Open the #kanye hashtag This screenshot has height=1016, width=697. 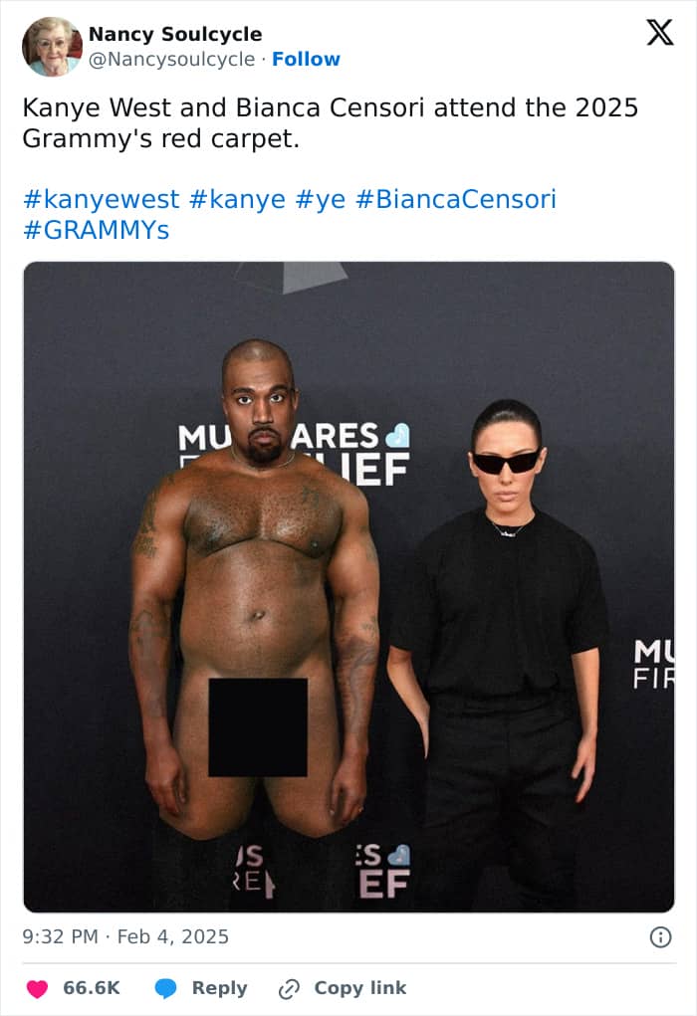237,199
